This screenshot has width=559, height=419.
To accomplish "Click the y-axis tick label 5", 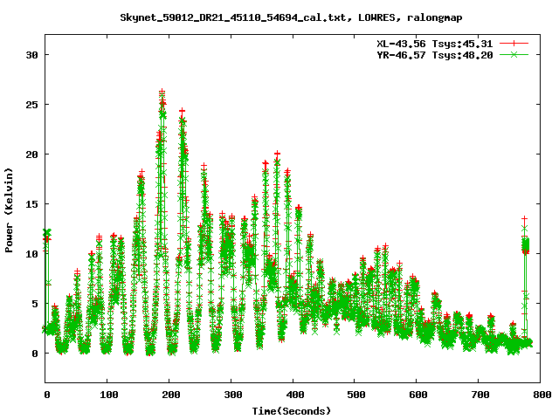I will 35,304.
